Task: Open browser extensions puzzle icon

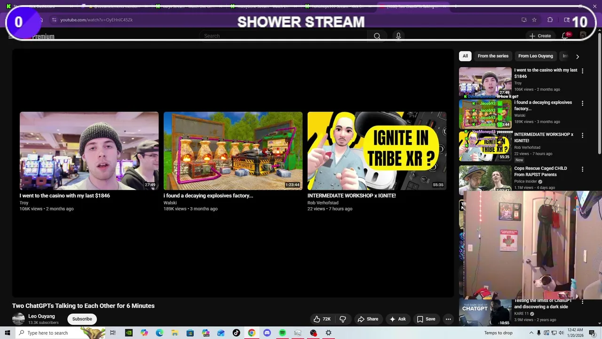Action: pos(550,20)
